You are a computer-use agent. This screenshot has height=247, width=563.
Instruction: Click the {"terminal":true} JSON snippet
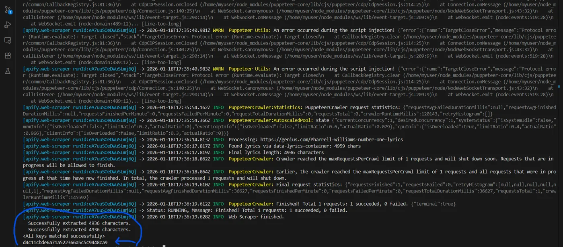click(432, 204)
